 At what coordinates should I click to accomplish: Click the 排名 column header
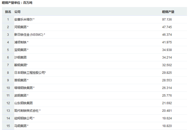click(8, 12)
